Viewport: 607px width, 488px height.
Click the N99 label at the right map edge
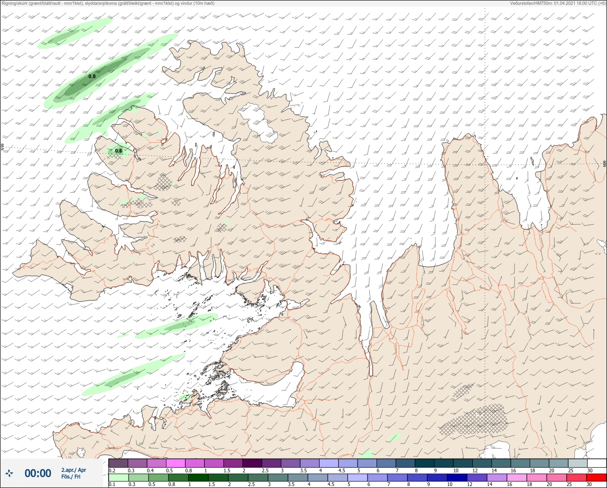pos(605,163)
